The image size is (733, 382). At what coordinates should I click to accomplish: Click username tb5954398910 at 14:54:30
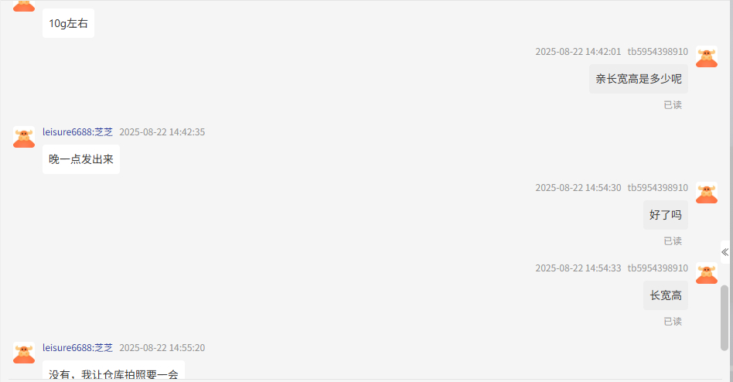(658, 187)
